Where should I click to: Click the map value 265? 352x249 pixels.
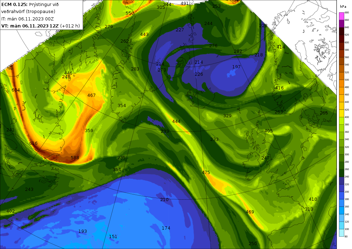point(324,113)
